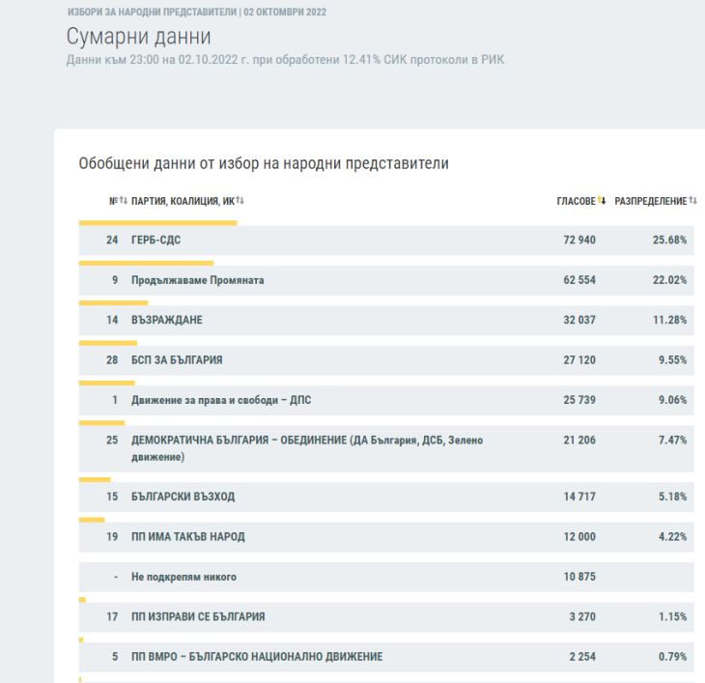This screenshot has width=705, height=683.
Task: Click Продължаваме Промяната yellow result bar
Action: (x=146, y=263)
